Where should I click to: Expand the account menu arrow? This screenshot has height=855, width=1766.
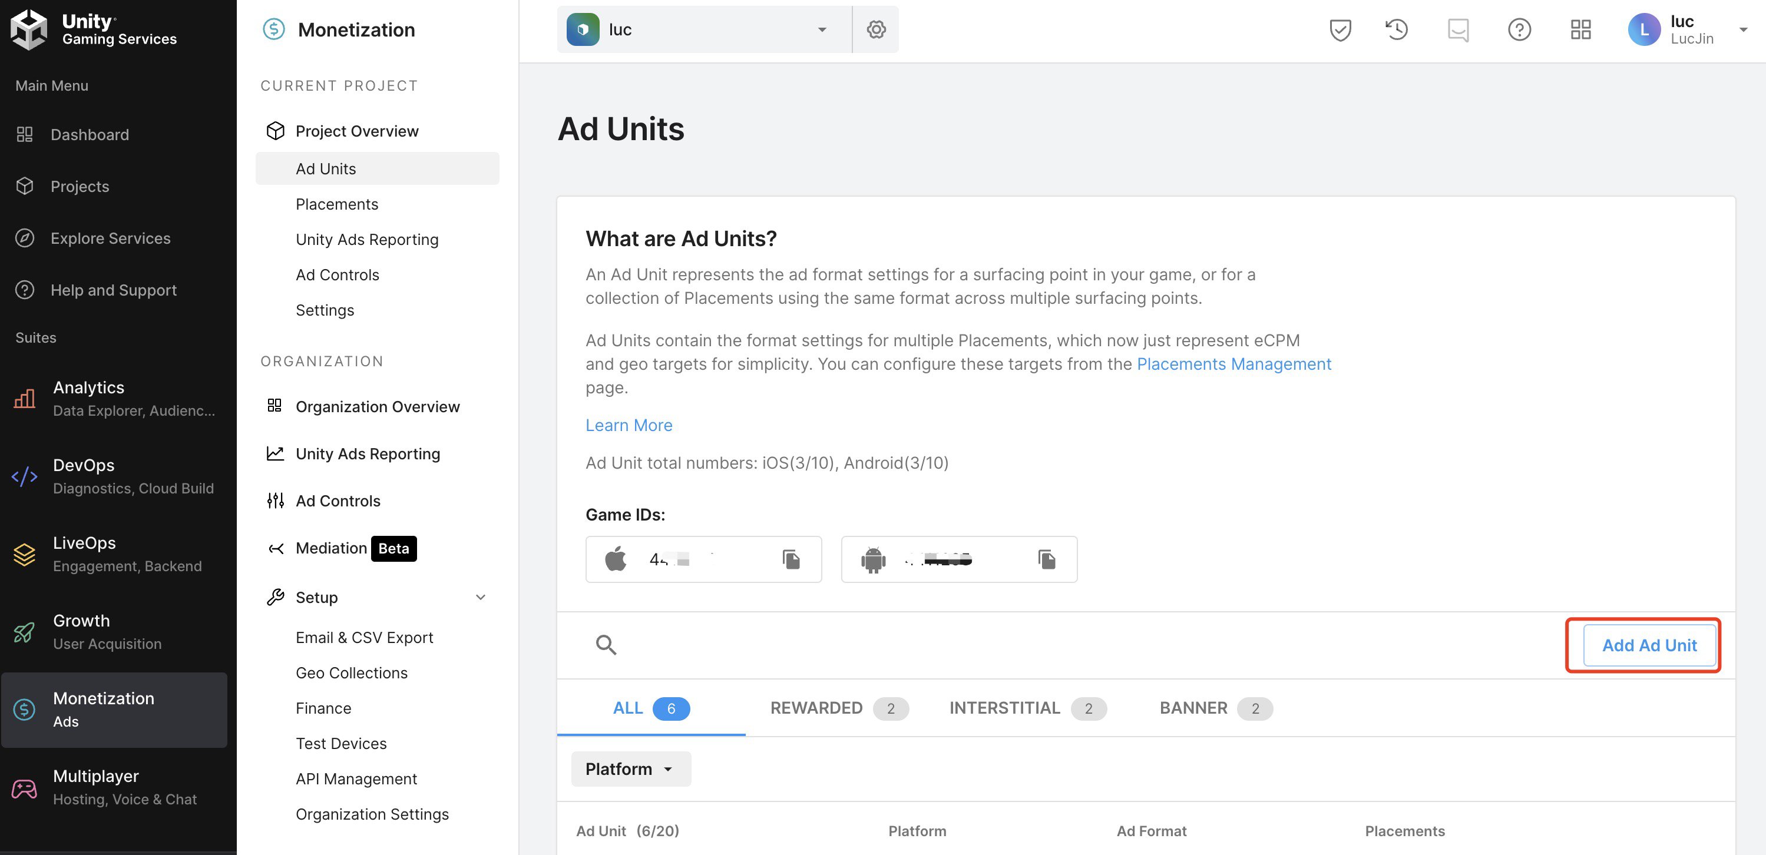(x=1744, y=29)
